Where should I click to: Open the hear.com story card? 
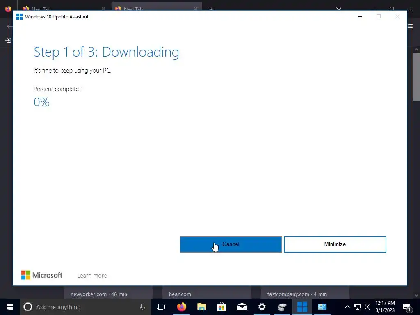click(207, 292)
